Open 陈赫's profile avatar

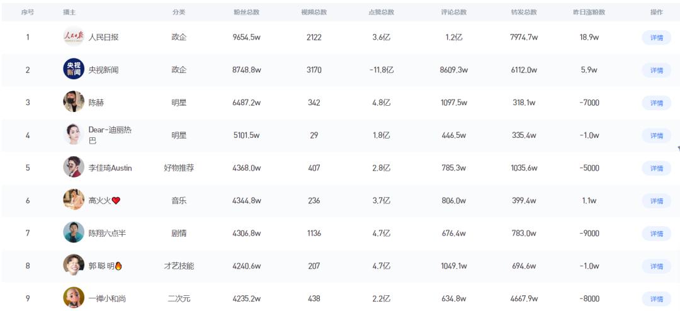click(74, 102)
